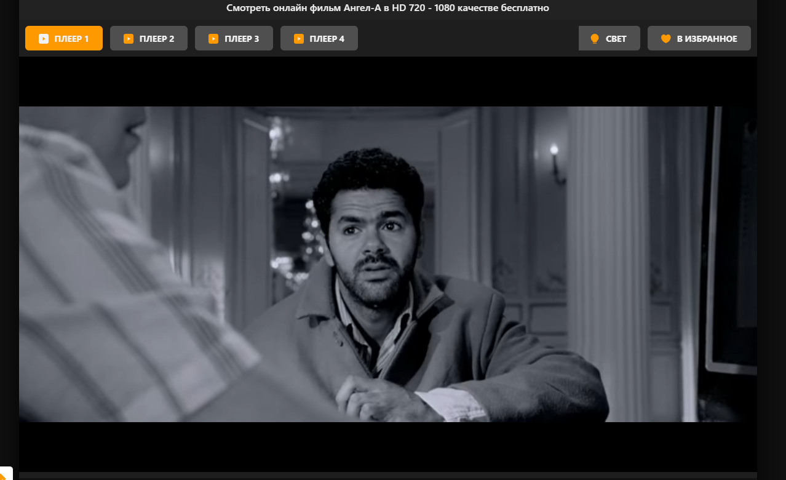
Task: Add film via В избранное button
Action: click(x=699, y=38)
